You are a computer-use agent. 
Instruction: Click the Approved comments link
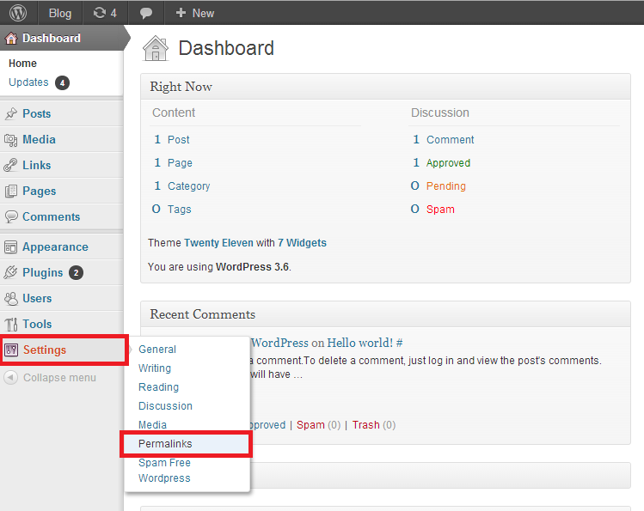click(x=448, y=163)
